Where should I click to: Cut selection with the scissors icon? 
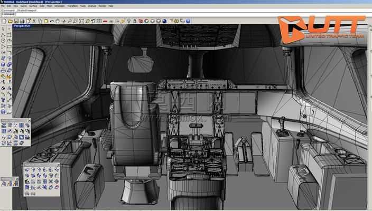click(x=34, y=21)
